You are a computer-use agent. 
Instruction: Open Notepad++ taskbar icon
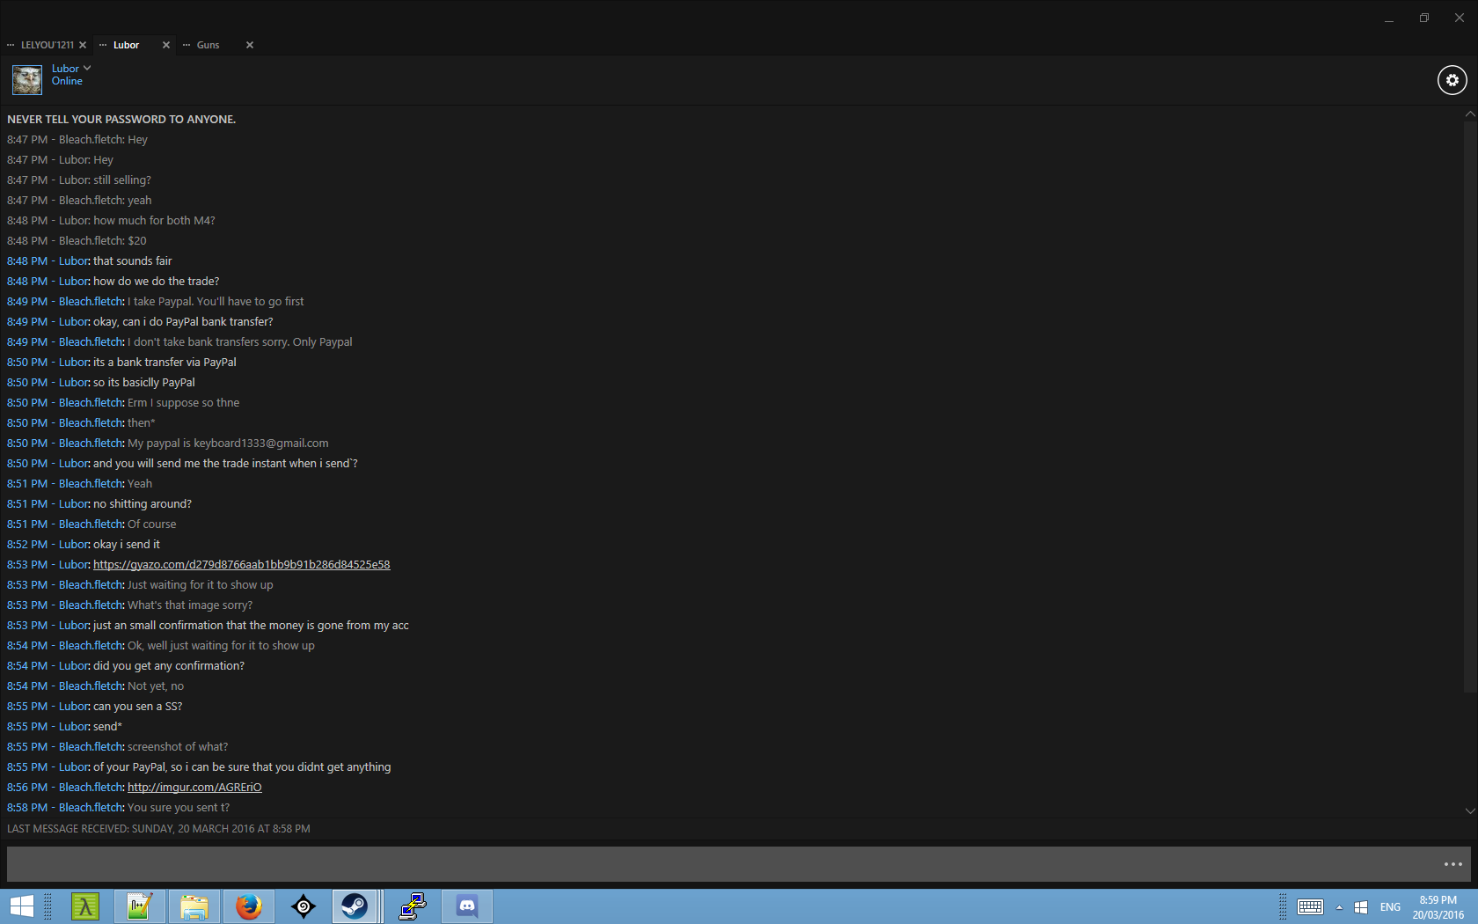coord(139,906)
